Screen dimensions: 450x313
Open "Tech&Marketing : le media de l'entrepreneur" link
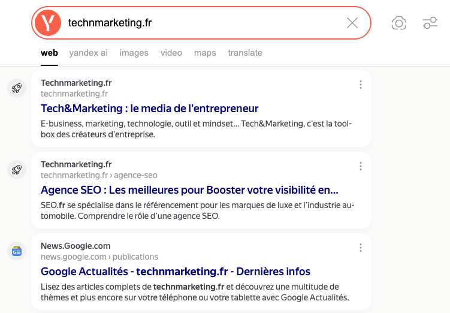click(x=149, y=109)
